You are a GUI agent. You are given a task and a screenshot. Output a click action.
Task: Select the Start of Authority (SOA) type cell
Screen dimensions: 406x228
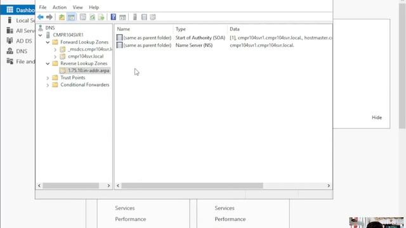[200, 38]
